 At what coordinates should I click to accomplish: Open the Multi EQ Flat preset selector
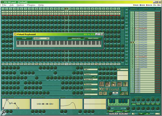(x=123, y=69)
